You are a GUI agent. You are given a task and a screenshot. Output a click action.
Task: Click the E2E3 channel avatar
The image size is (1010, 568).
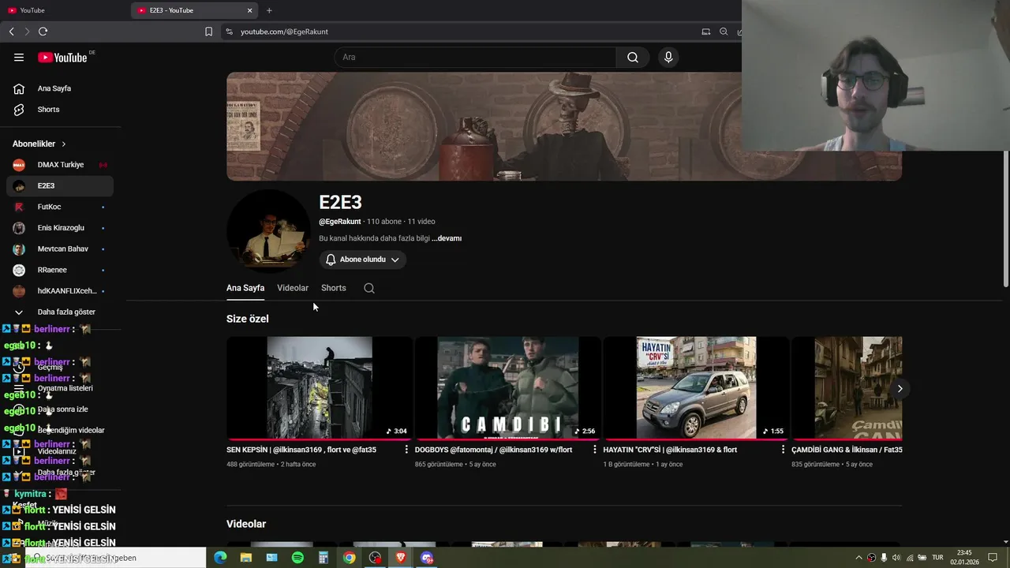click(x=268, y=230)
